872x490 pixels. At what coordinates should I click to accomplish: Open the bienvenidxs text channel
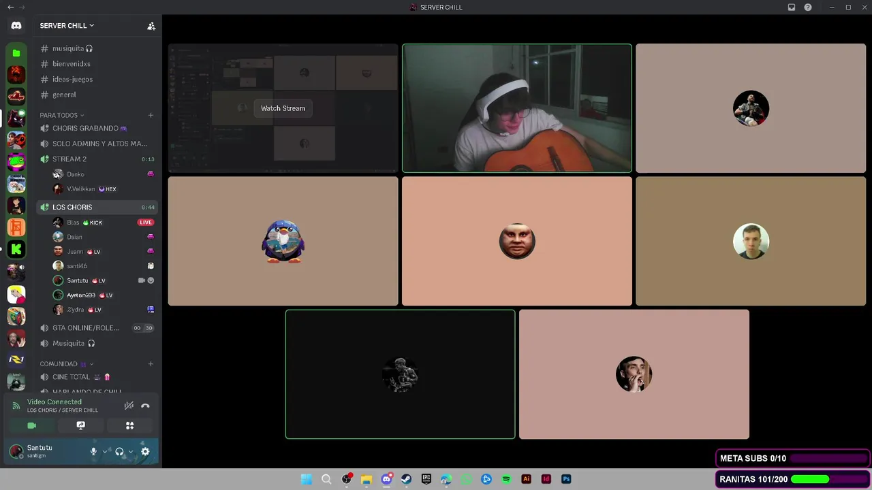point(97,64)
